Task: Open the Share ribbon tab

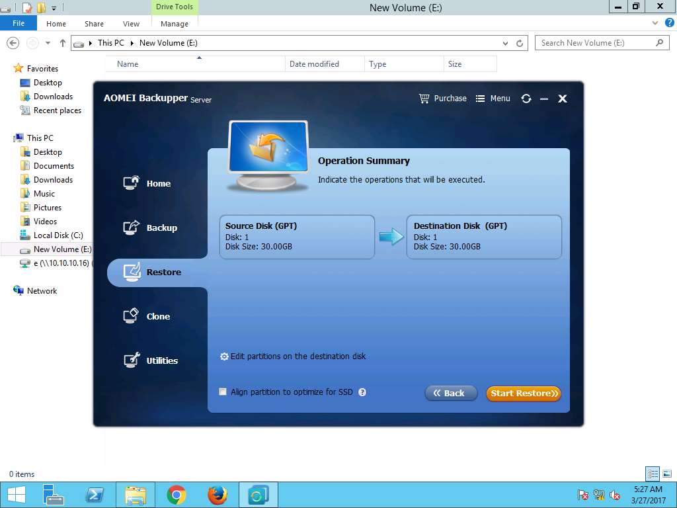Action: pyautogui.click(x=94, y=24)
